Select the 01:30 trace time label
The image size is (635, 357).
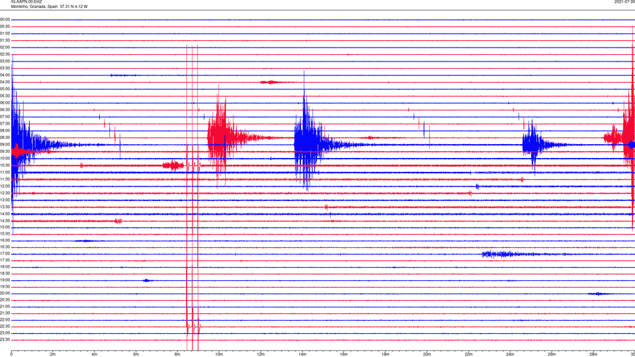coord(5,40)
